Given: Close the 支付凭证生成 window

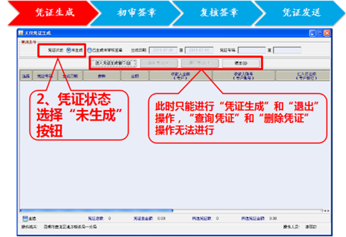Looking at the screenshot, I should tap(327, 33).
